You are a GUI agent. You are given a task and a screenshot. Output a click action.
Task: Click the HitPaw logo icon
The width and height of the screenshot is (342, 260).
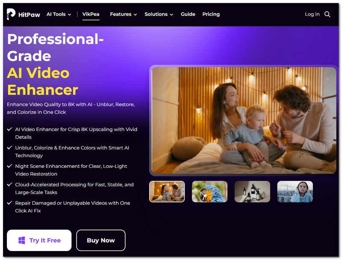pos(11,14)
